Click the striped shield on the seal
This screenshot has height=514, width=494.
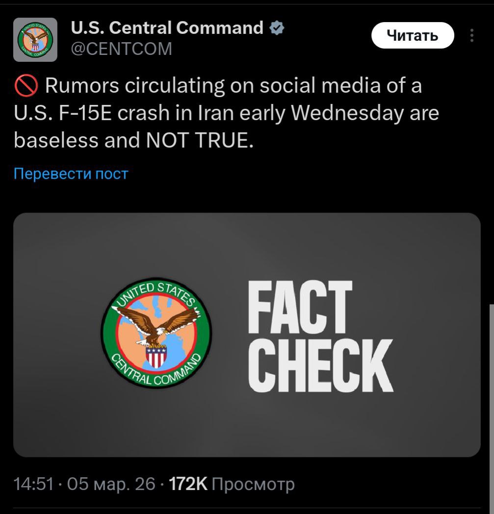click(x=156, y=357)
